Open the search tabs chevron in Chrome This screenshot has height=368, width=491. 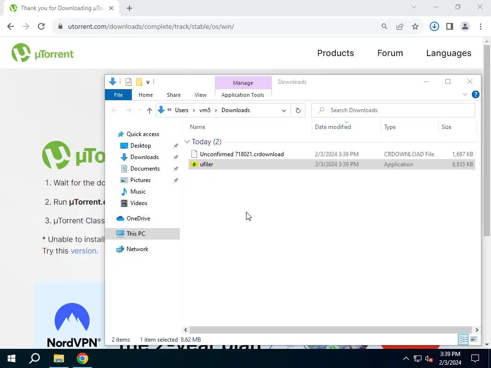[414, 7]
